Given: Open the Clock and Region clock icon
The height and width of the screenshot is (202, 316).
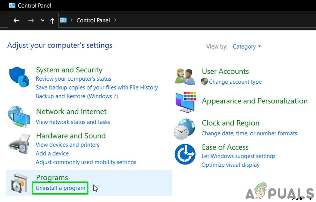Looking at the screenshot, I should pyautogui.click(x=185, y=129).
